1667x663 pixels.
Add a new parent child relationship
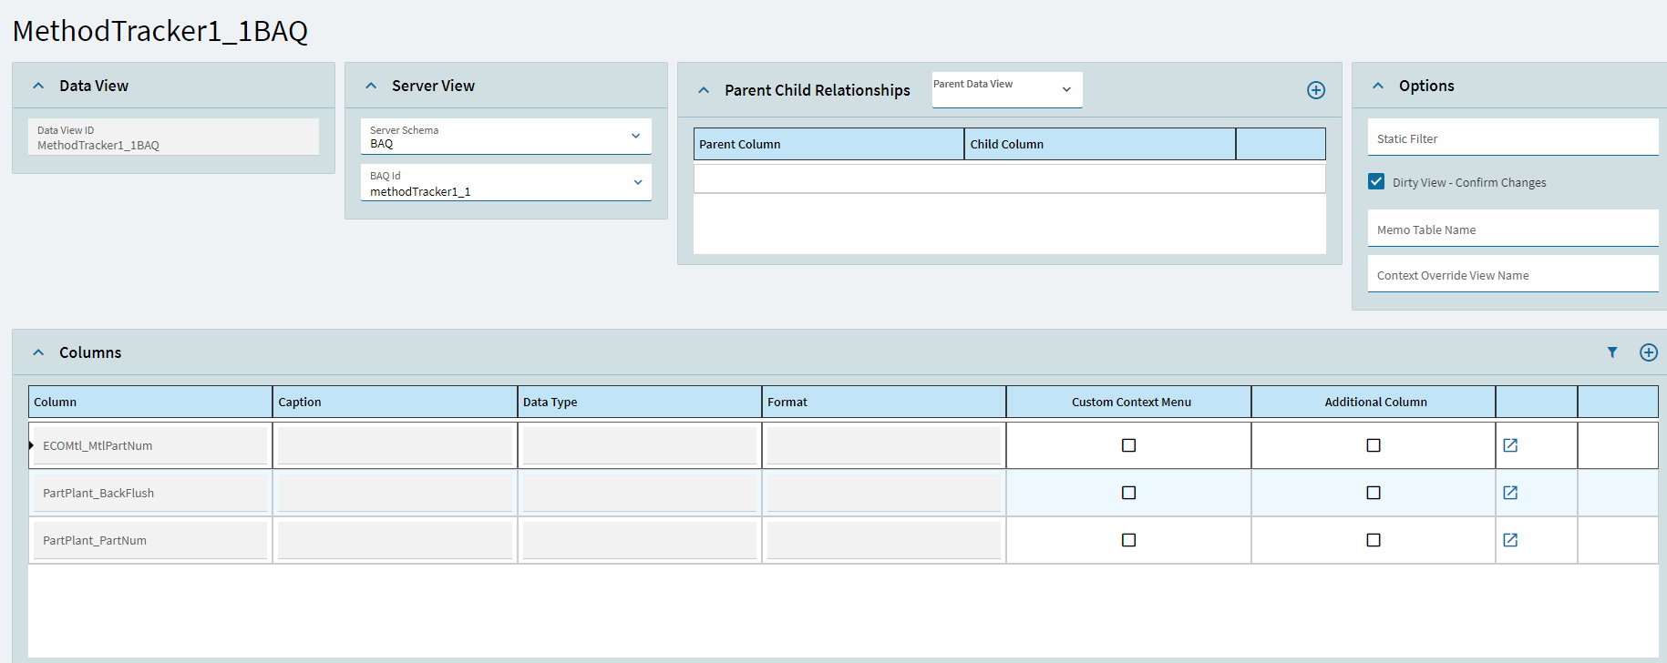coord(1315,90)
